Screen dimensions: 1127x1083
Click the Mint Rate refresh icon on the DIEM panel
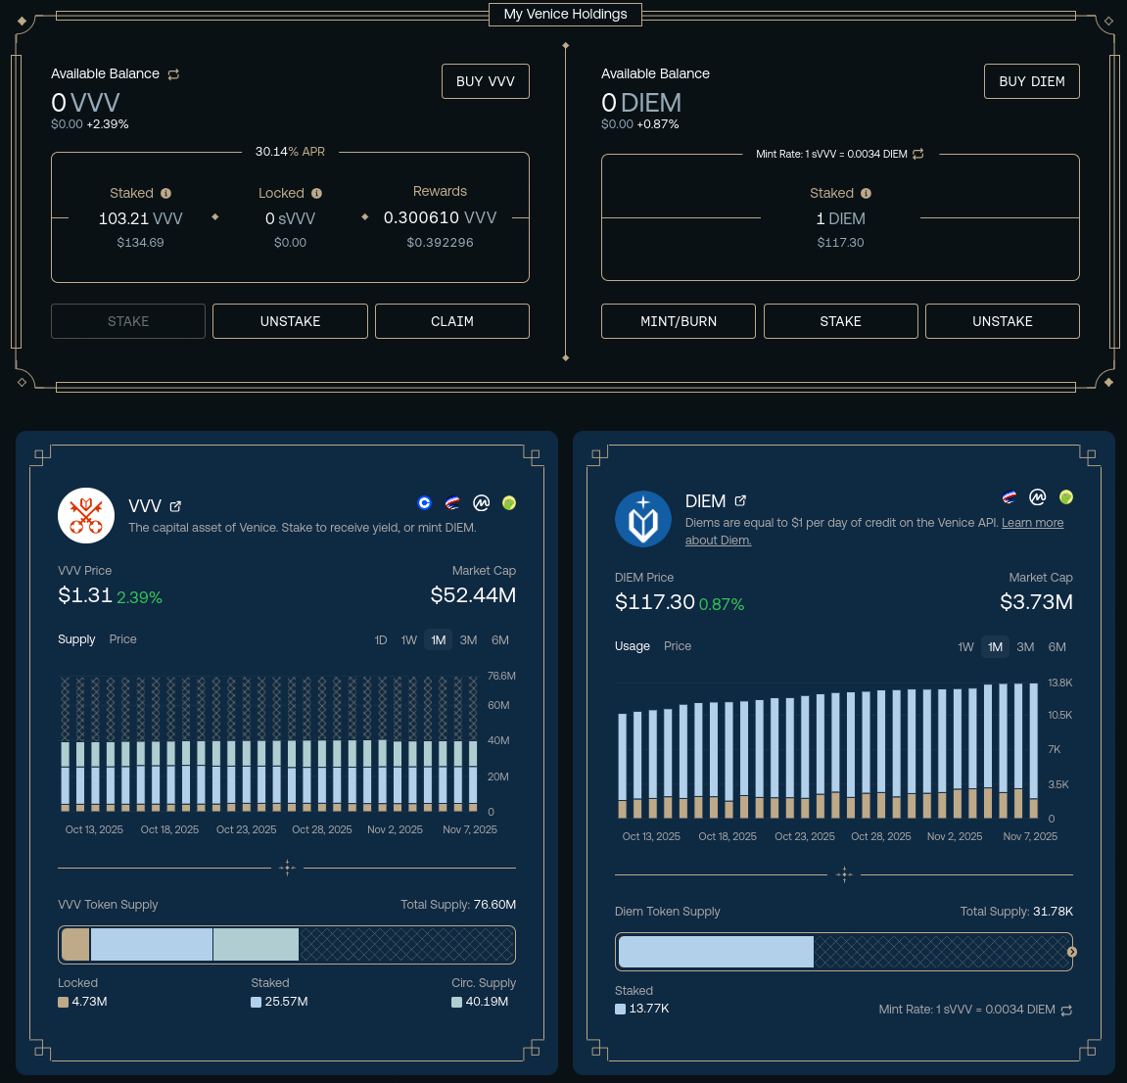click(x=917, y=154)
